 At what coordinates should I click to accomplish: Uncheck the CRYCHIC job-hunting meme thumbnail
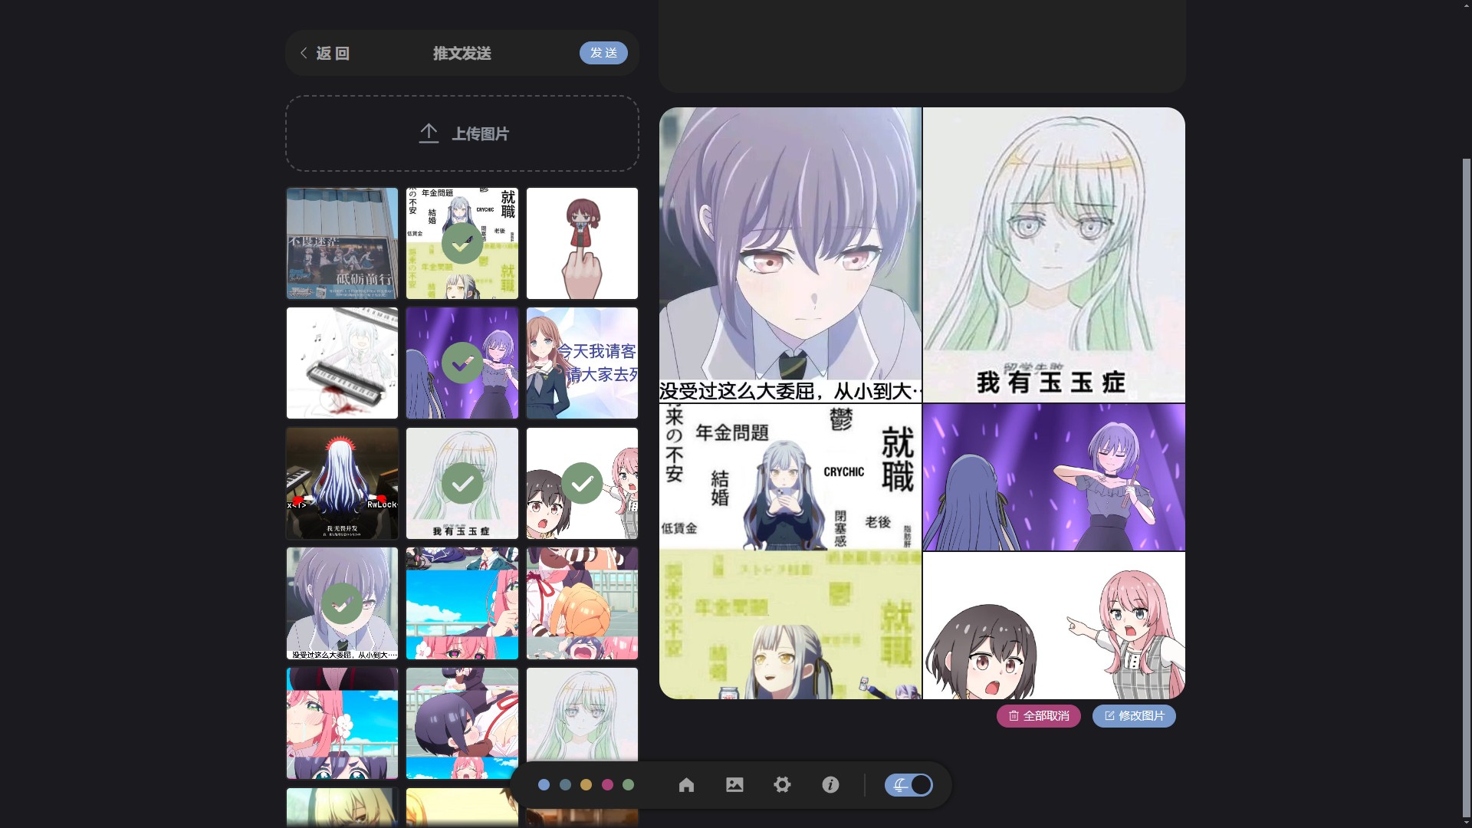coord(462,243)
